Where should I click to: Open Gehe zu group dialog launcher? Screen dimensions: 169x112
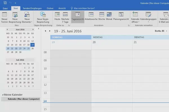click(69, 25)
